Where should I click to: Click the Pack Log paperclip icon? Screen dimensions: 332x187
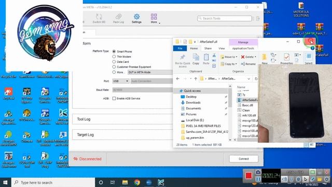(118, 18)
